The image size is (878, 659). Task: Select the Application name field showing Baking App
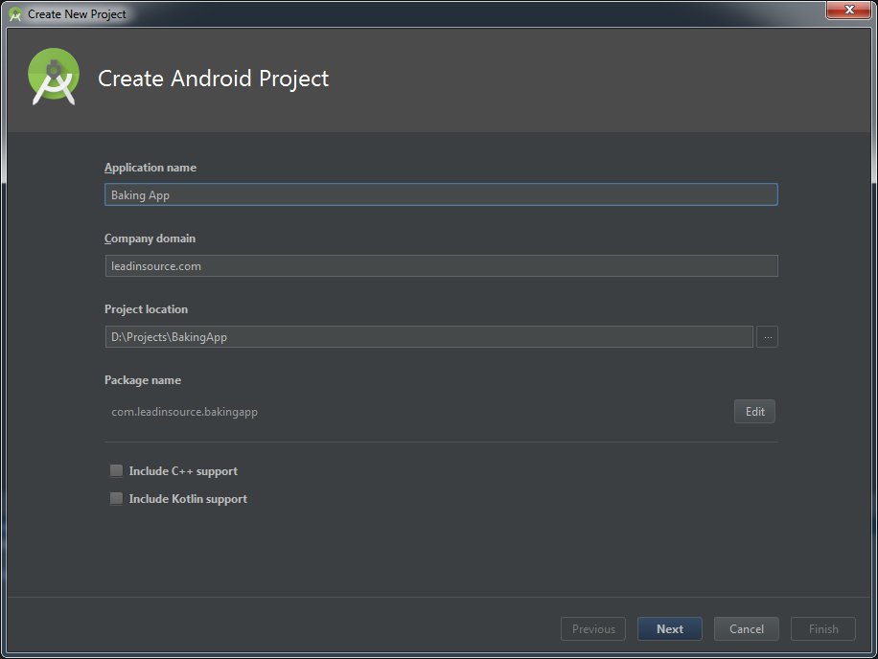click(441, 193)
